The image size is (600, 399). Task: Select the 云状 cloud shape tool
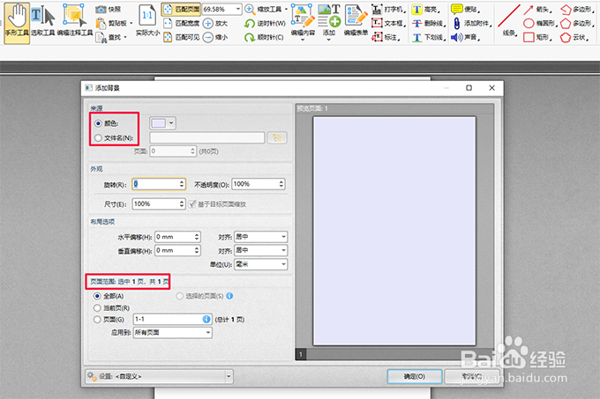pyautogui.click(x=574, y=37)
